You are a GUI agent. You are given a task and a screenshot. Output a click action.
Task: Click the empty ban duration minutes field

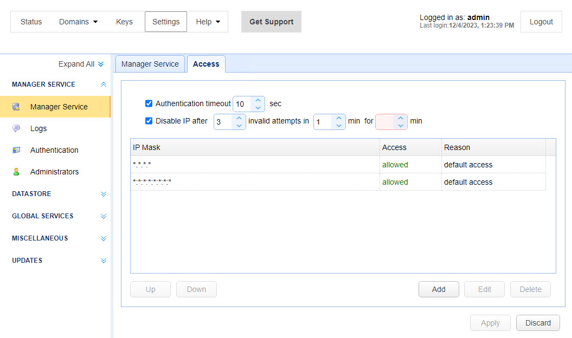point(385,121)
